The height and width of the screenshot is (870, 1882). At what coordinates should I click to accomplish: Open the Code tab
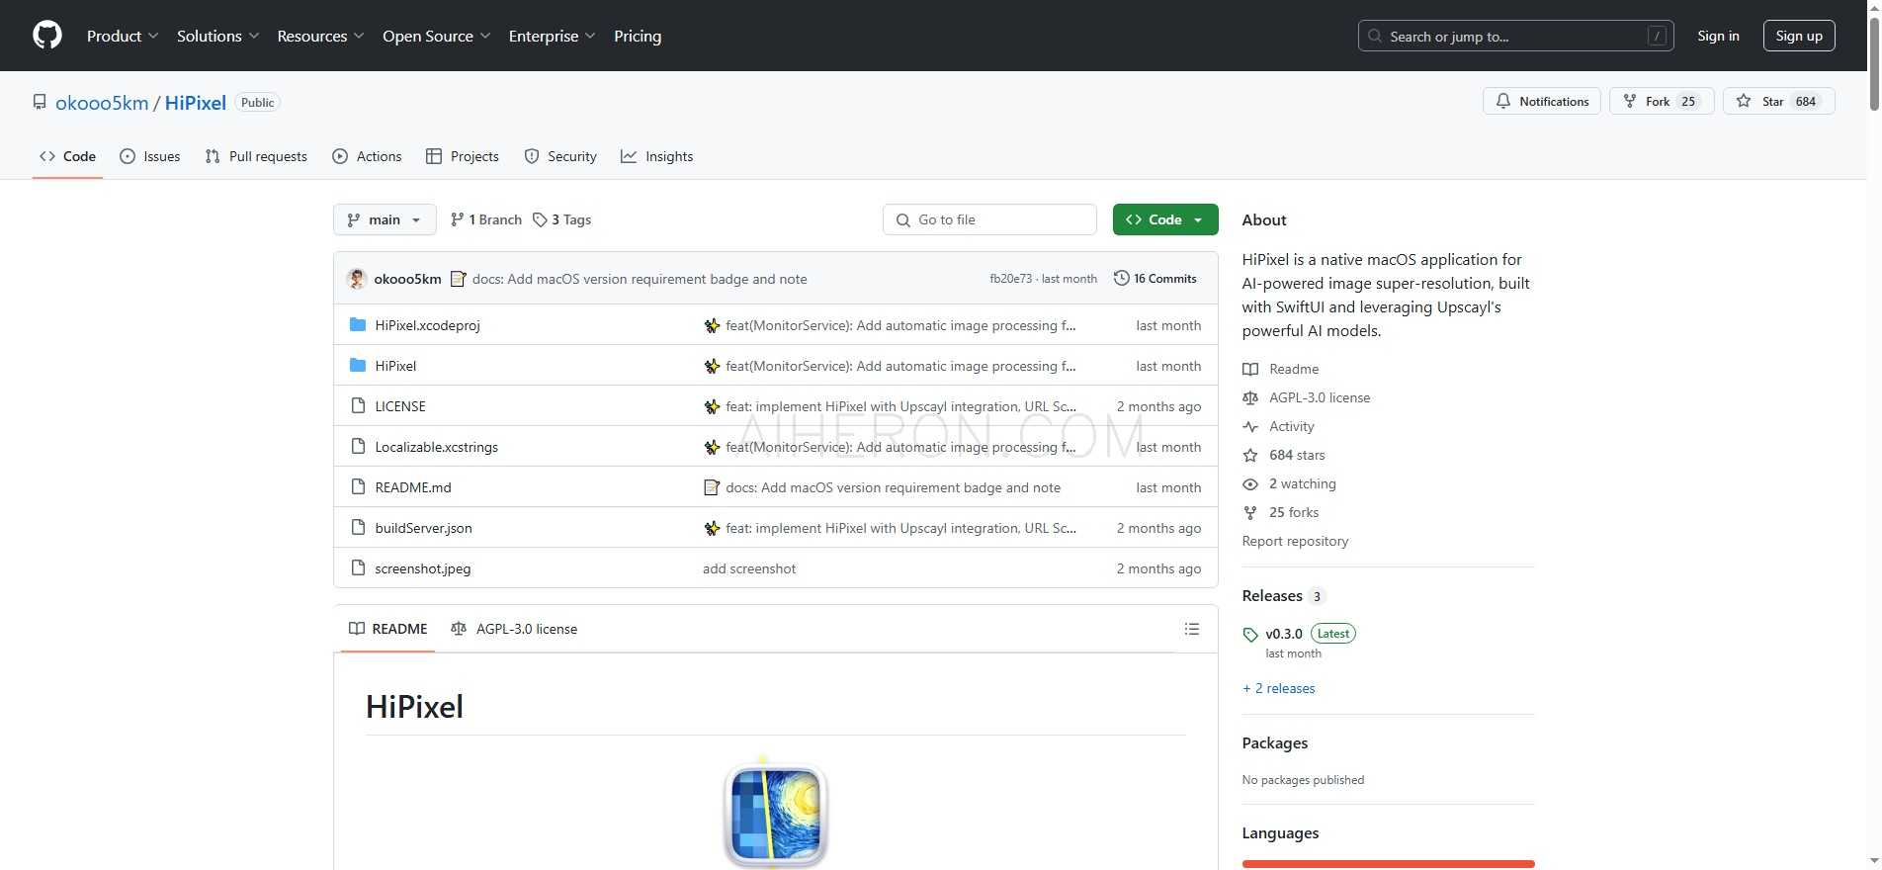67,156
